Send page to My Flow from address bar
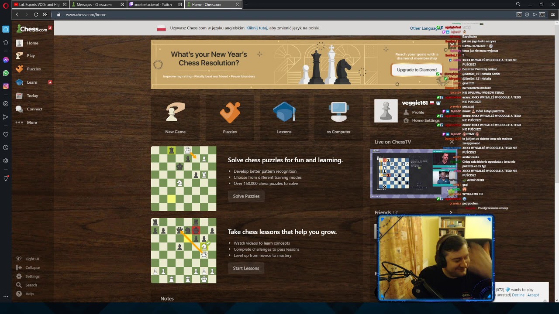Image resolution: width=559 pixels, height=314 pixels. [x=535, y=14]
